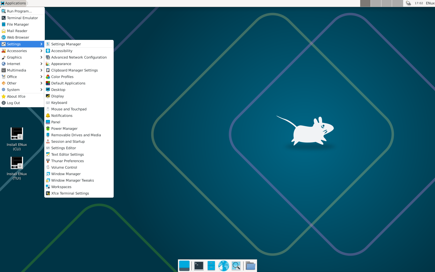Select Appearance in the Settings submenu
The height and width of the screenshot is (272, 435).
click(x=79, y=64)
